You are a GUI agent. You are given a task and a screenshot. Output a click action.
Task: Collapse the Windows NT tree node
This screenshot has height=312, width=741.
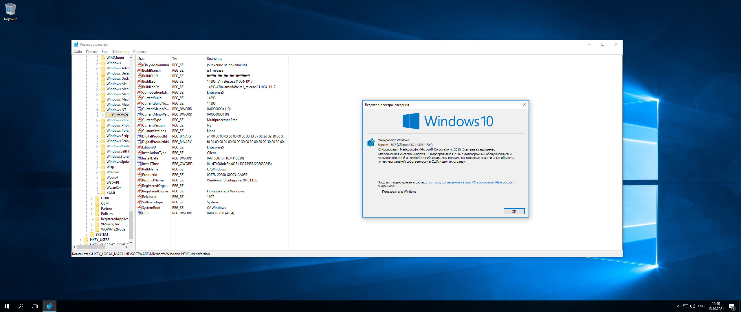[x=97, y=110]
